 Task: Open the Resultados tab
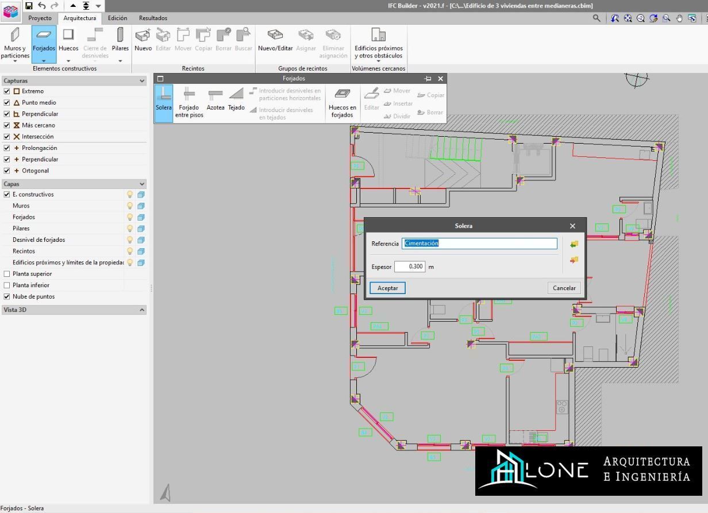click(x=153, y=18)
